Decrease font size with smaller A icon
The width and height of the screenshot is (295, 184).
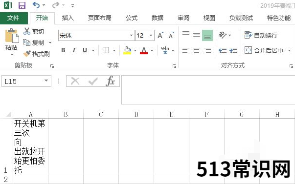pyautogui.click(x=171, y=35)
